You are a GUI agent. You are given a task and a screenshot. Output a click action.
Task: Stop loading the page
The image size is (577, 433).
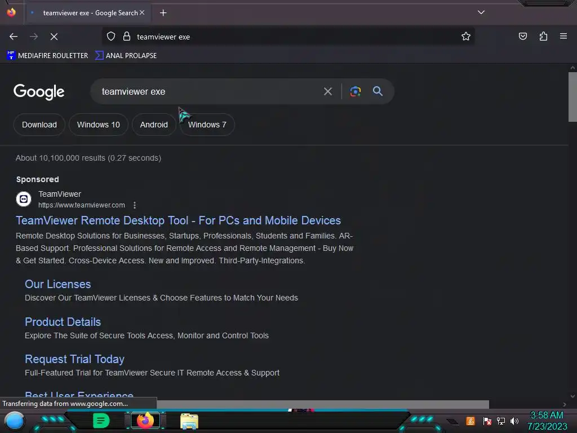pyautogui.click(x=54, y=37)
